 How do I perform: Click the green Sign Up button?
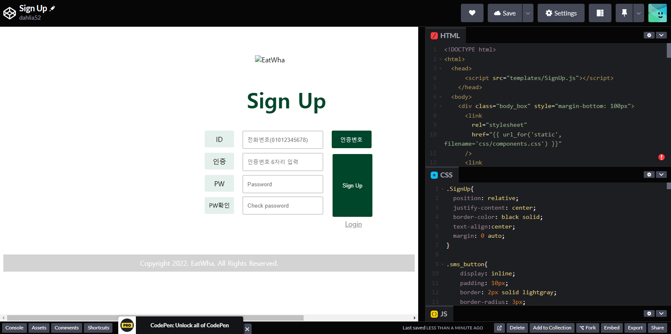tap(352, 185)
